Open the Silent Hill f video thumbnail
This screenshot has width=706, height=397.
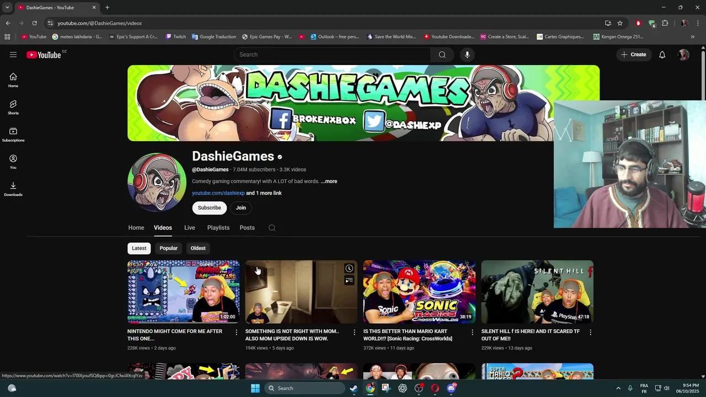(x=537, y=292)
